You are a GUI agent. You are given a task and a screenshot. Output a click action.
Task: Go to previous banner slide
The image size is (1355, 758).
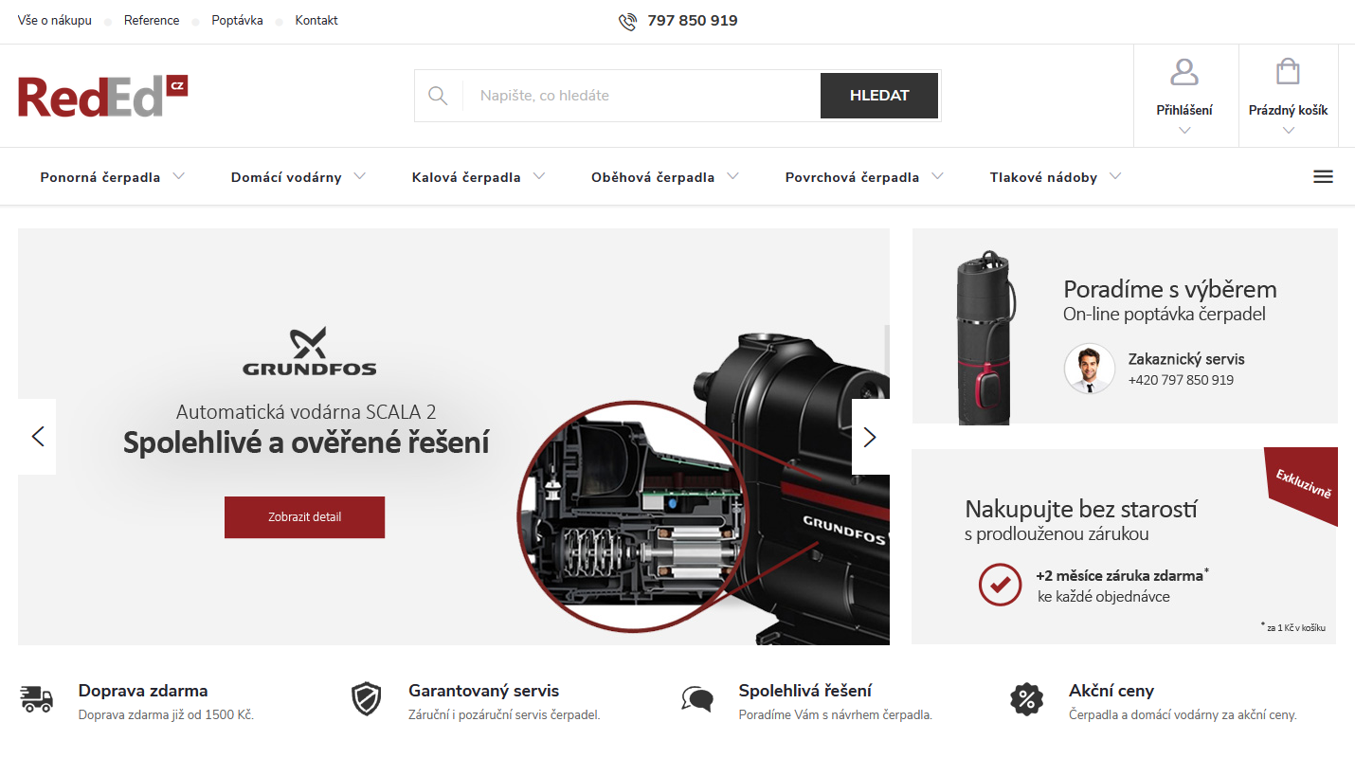point(38,437)
